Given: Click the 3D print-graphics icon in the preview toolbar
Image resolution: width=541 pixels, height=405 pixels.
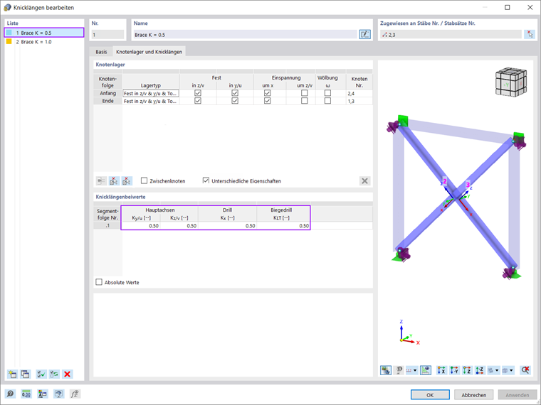Looking at the screenshot, I should pos(399,370).
